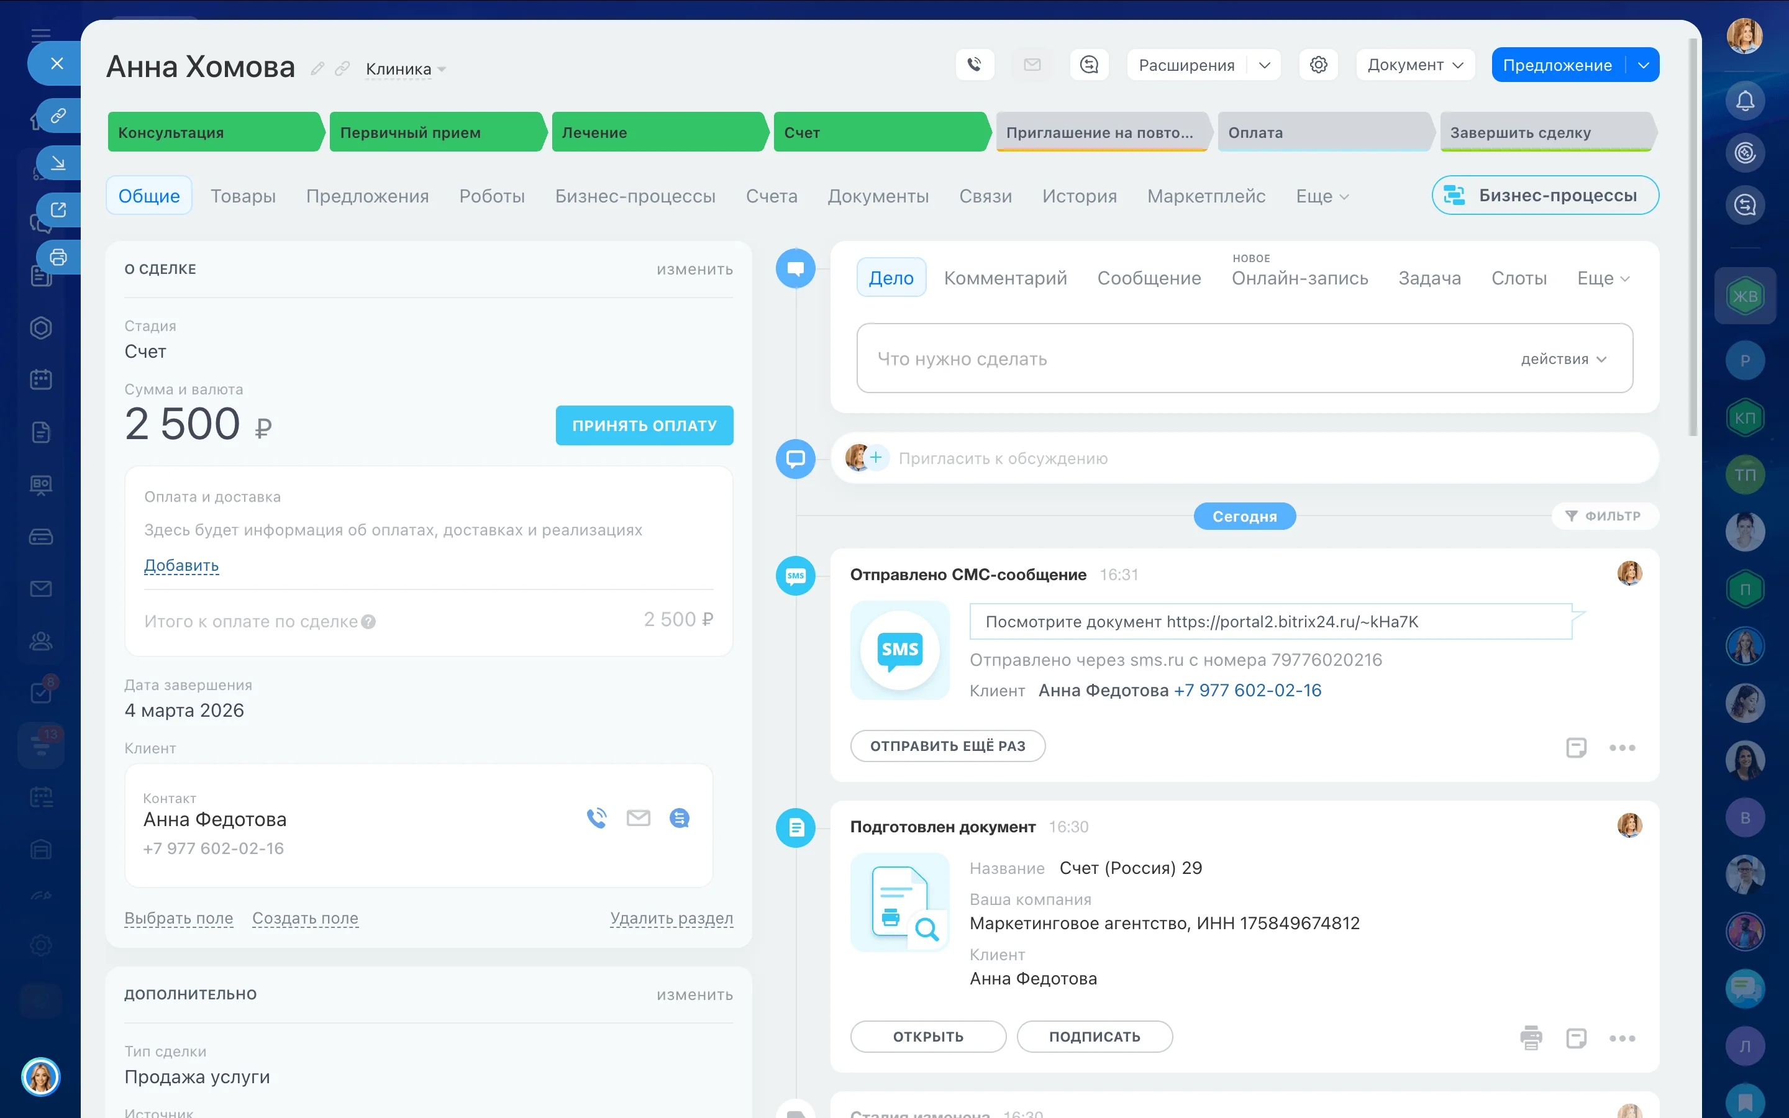
Task: Click the header email envelope button
Action: (1032, 65)
